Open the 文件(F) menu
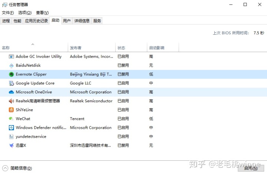 (x=8, y=13)
